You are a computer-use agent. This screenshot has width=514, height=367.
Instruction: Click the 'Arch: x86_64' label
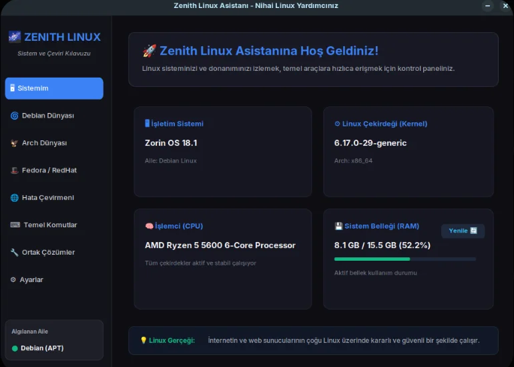click(x=353, y=161)
